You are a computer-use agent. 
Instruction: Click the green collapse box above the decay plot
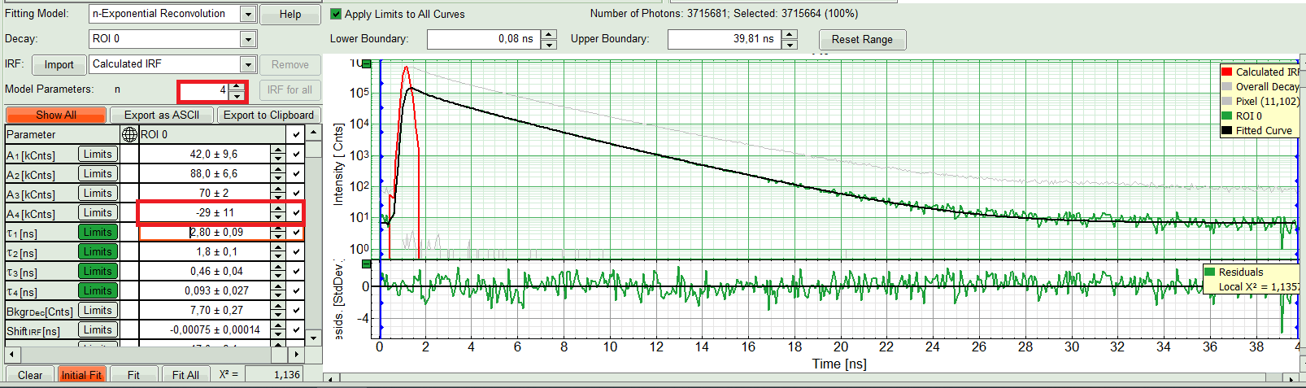367,63
